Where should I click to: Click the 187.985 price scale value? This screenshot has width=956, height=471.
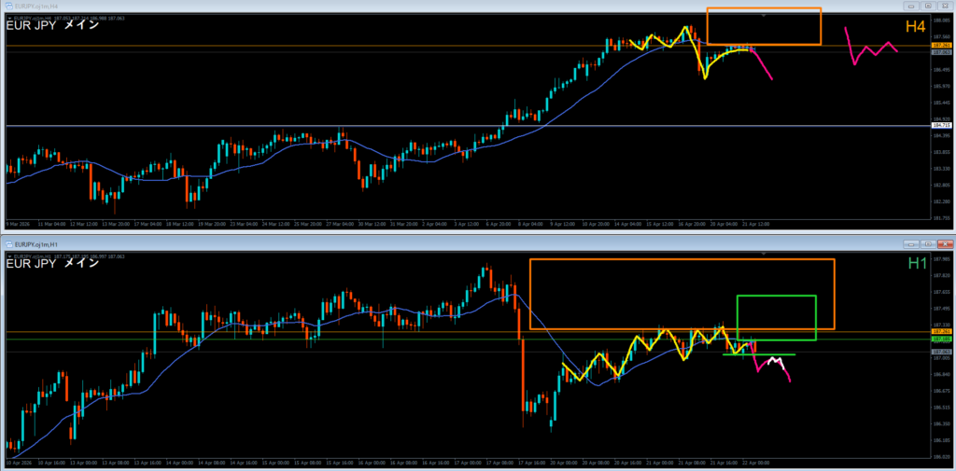click(941, 258)
